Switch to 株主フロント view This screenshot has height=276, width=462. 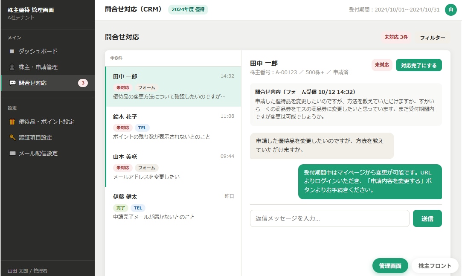tap(435, 266)
